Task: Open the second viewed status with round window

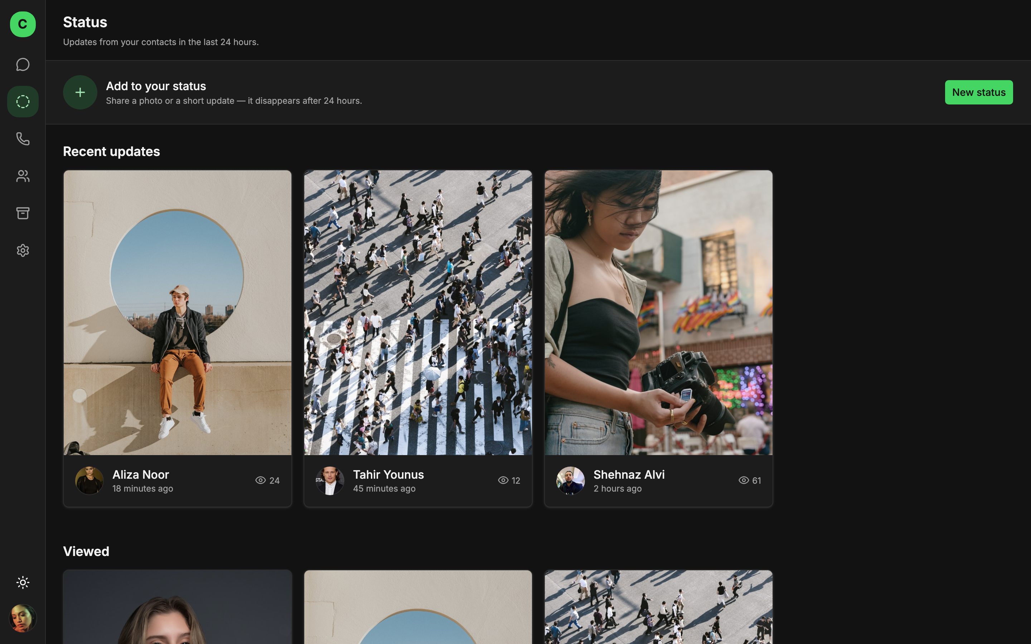Action: pyautogui.click(x=418, y=607)
